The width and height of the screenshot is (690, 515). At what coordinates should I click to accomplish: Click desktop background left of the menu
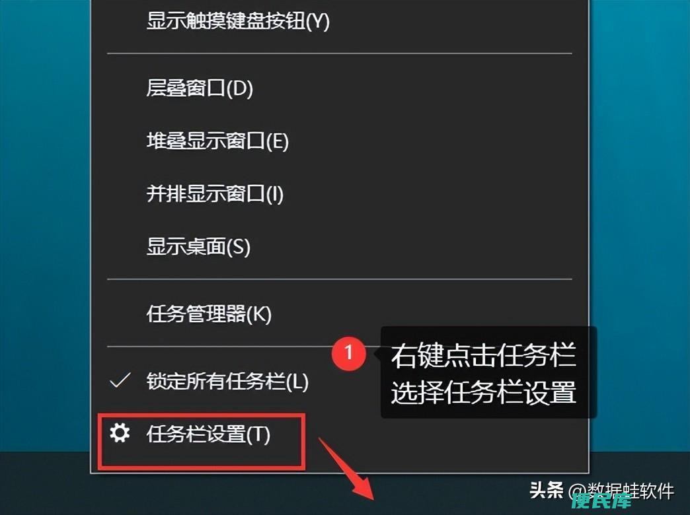coord(45,220)
